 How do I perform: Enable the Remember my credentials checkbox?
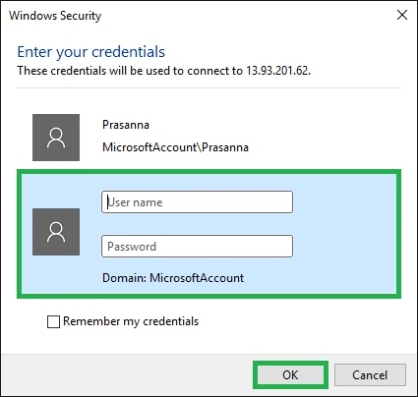click(x=53, y=321)
